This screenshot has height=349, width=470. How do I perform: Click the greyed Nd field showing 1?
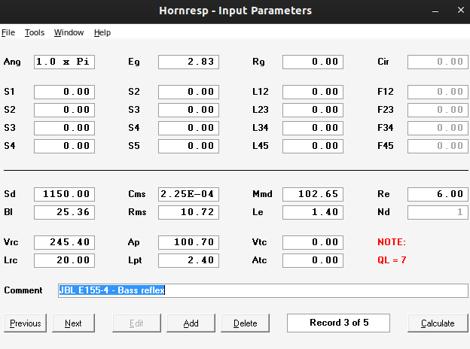click(438, 212)
